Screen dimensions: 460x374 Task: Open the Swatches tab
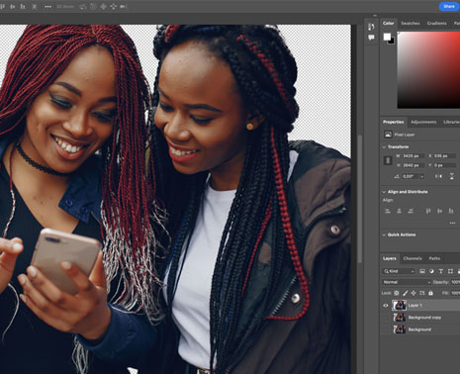[411, 24]
